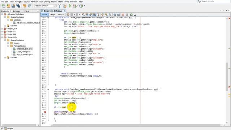Select the Source view button

[44, 14]
